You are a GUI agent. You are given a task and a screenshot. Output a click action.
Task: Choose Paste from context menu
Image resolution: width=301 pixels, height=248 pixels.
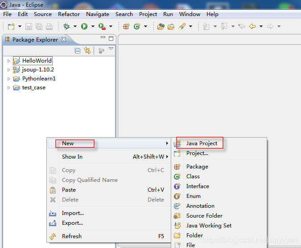point(109,190)
